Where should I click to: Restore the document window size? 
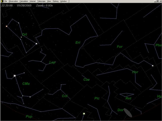click(157, 1)
